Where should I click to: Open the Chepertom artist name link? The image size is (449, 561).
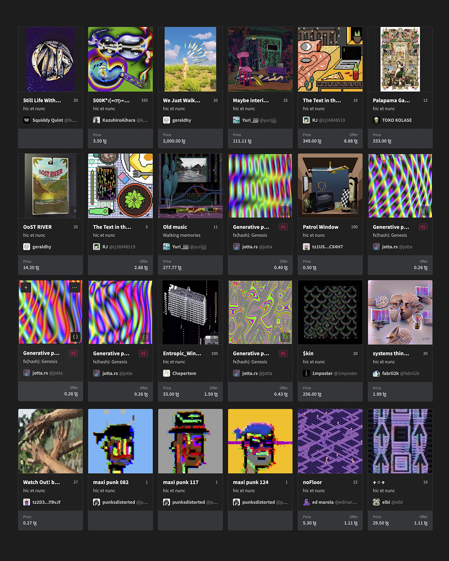184,373
